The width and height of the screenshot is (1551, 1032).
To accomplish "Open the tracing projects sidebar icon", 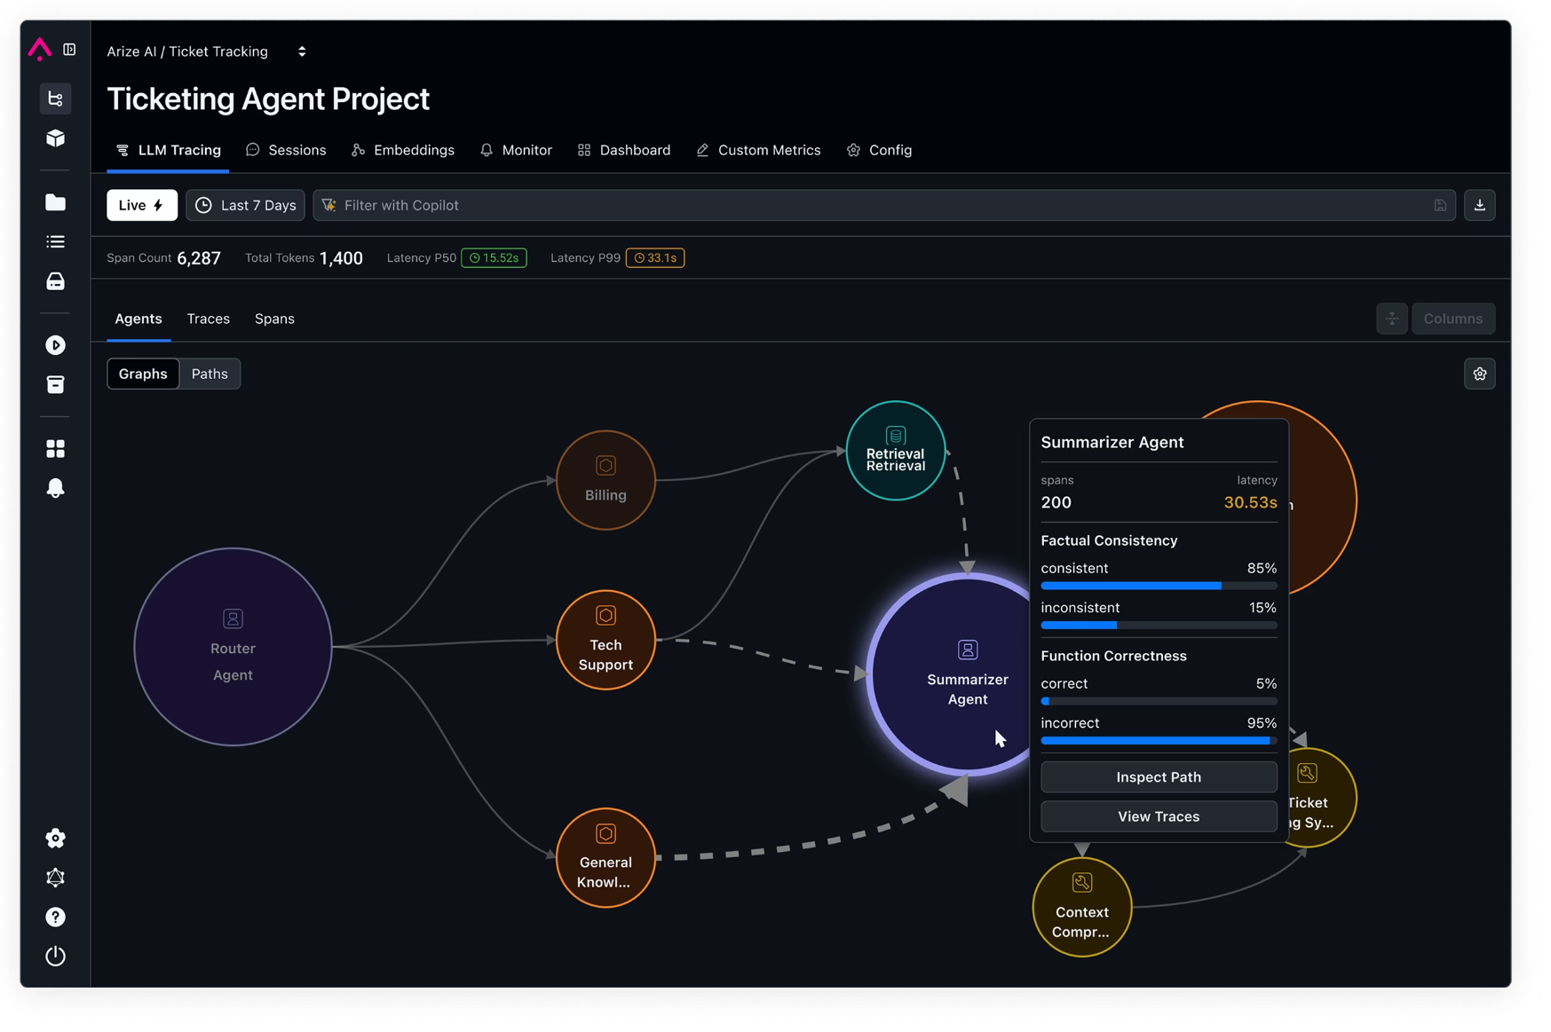I will tap(55, 98).
